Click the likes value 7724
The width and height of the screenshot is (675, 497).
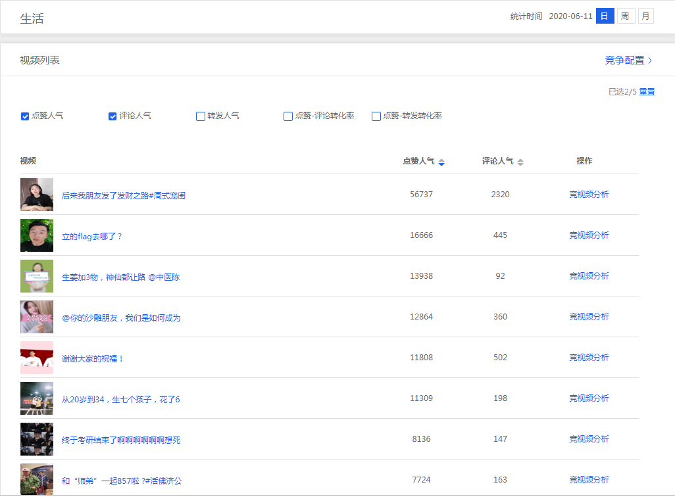pos(422,480)
